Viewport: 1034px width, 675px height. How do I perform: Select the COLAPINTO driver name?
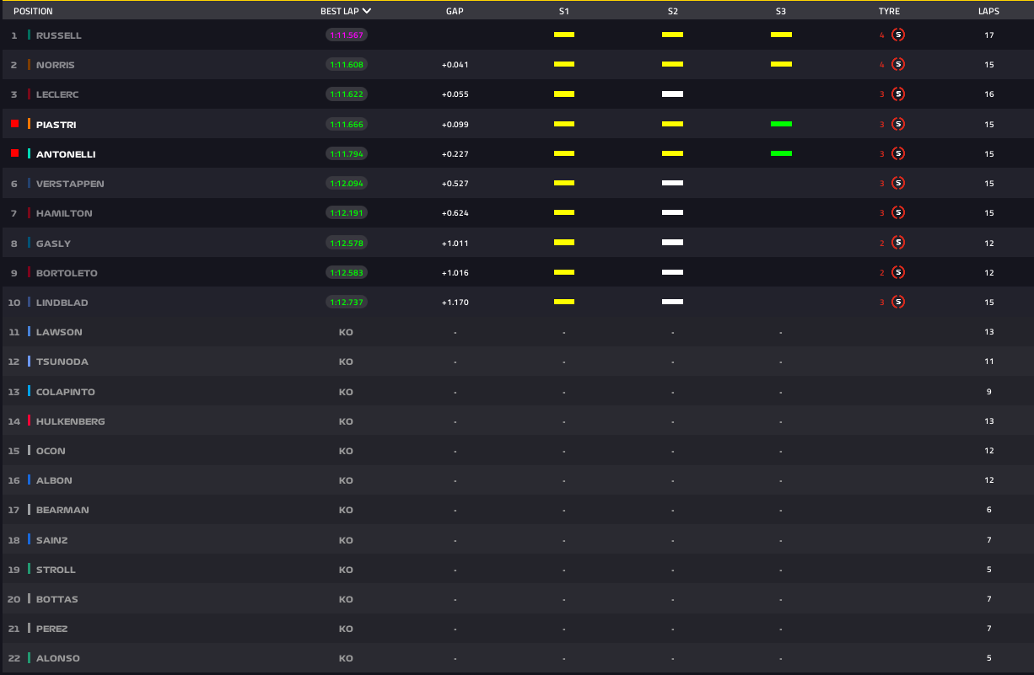[66, 392]
